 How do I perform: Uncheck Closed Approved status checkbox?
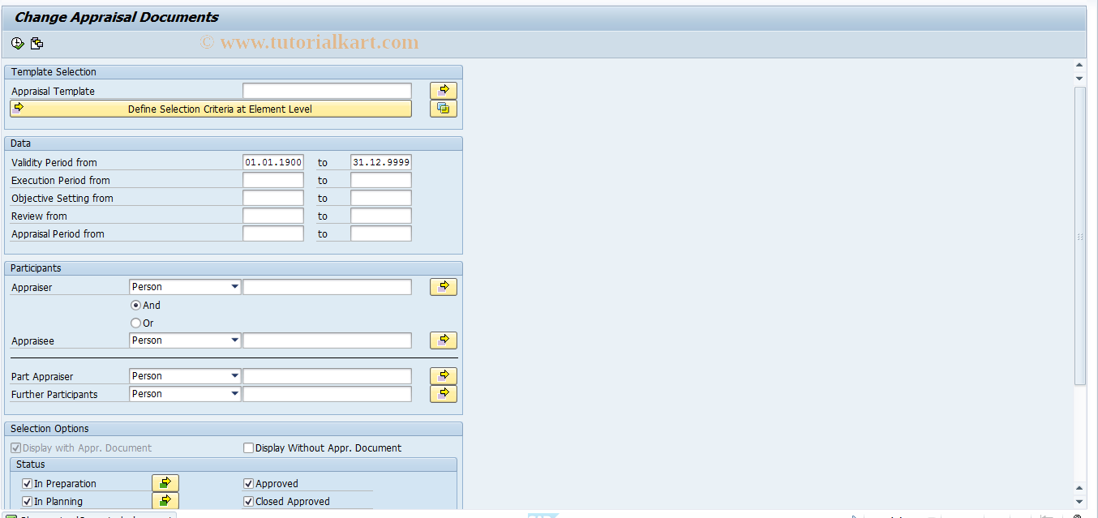click(249, 501)
